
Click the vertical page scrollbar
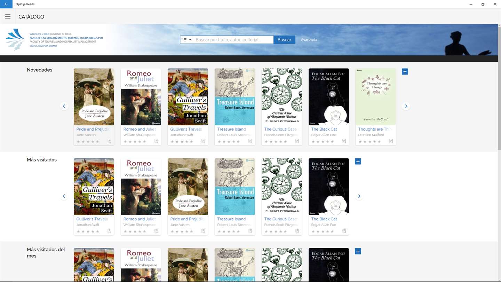tap(499, 88)
